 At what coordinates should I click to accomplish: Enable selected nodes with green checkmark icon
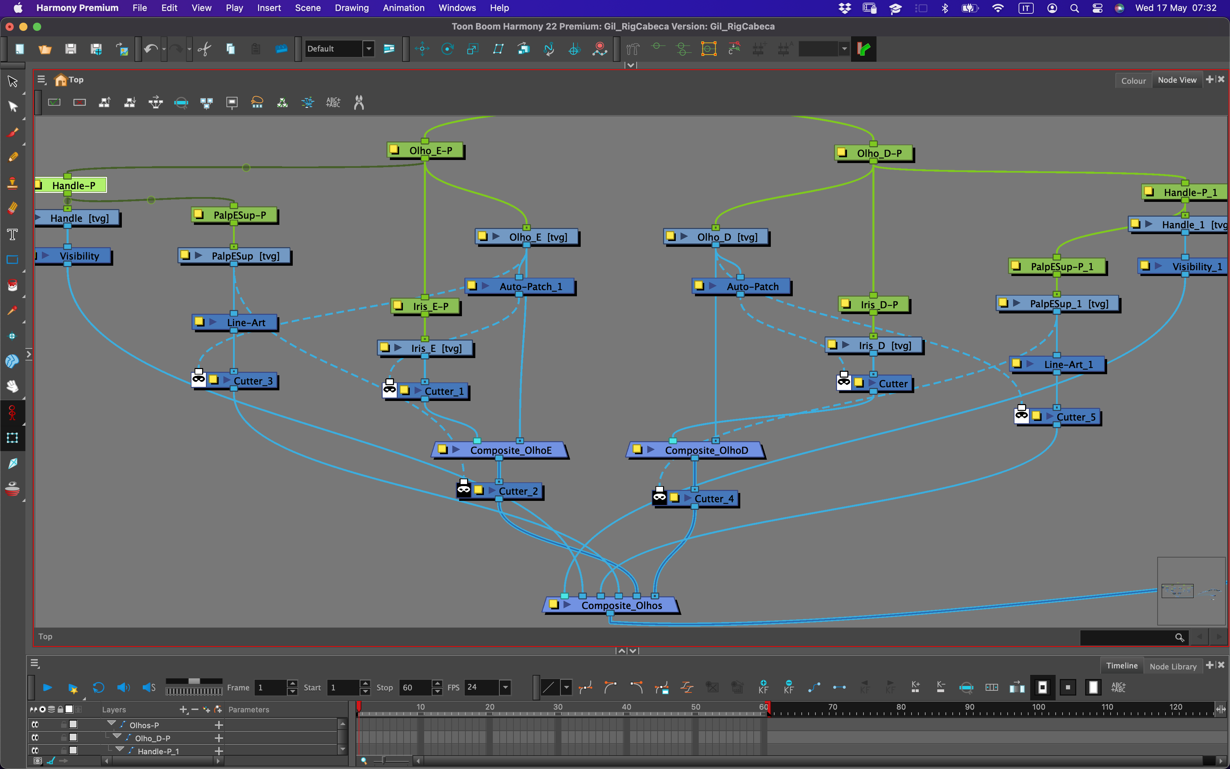(x=54, y=102)
